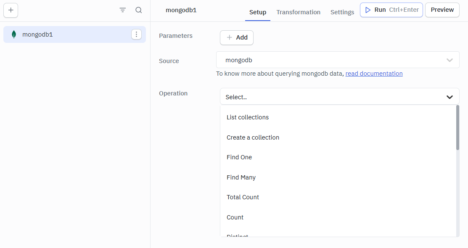468x248 pixels.
Task: Open the query filter icon
Action: pos(122,10)
